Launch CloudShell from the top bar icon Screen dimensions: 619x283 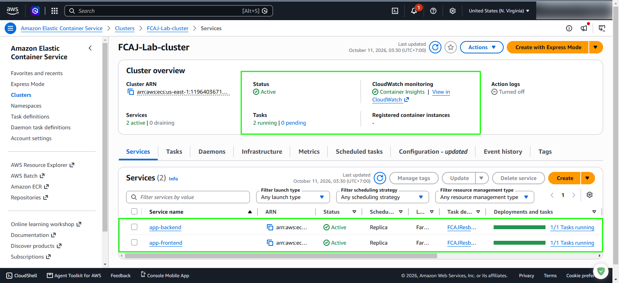pos(395,11)
